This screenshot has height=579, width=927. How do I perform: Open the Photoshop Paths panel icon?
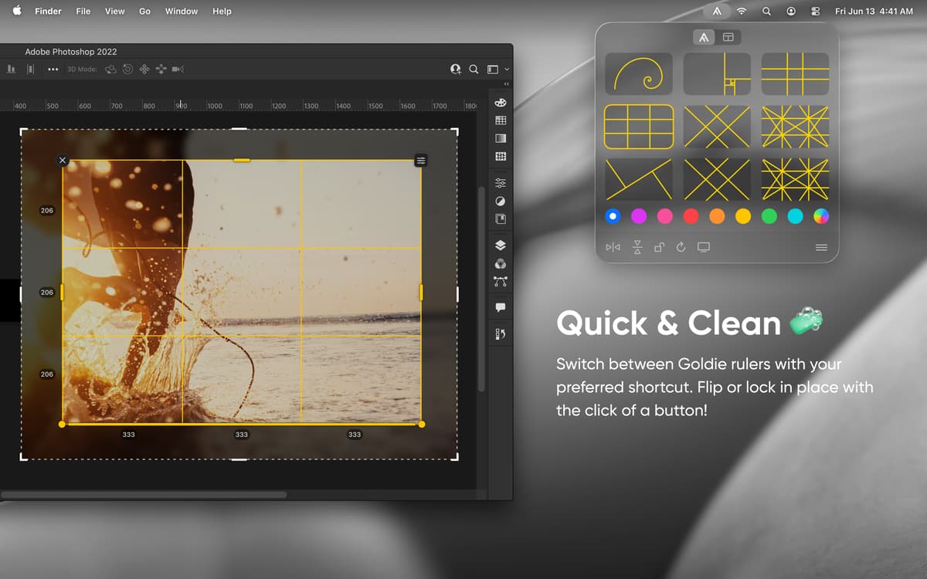(501, 282)
